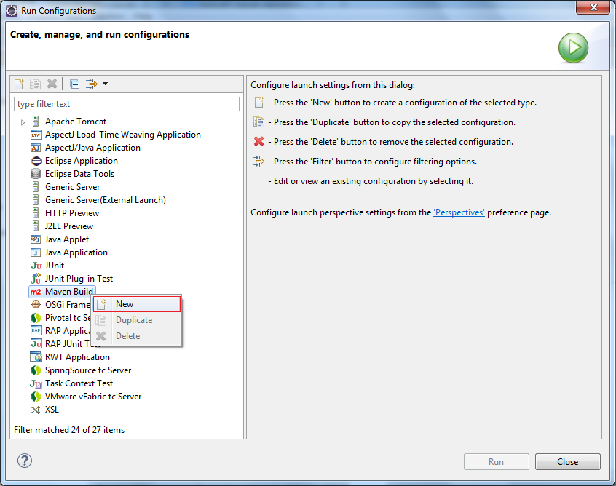Click the Filter launch configurations icon
Image resolution: width=616 pixels, height=486 pixels.
[92, 84]
